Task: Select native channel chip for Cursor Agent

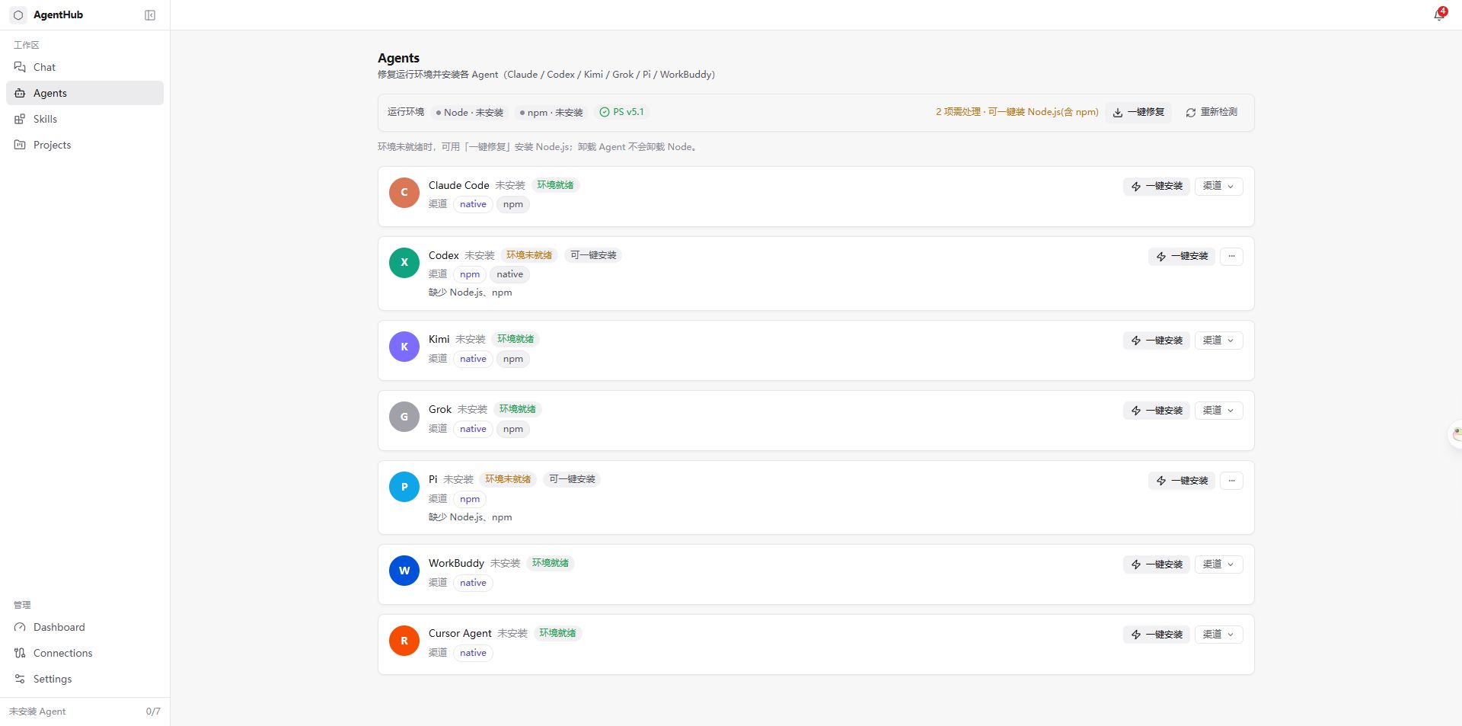Action: [473, 653]
